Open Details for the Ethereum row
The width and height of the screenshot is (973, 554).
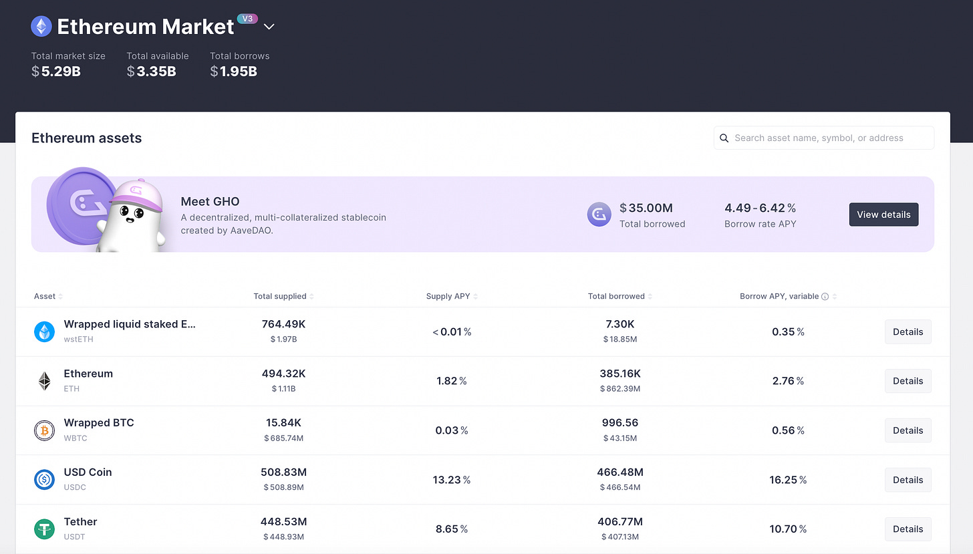[x=908, y=381]
